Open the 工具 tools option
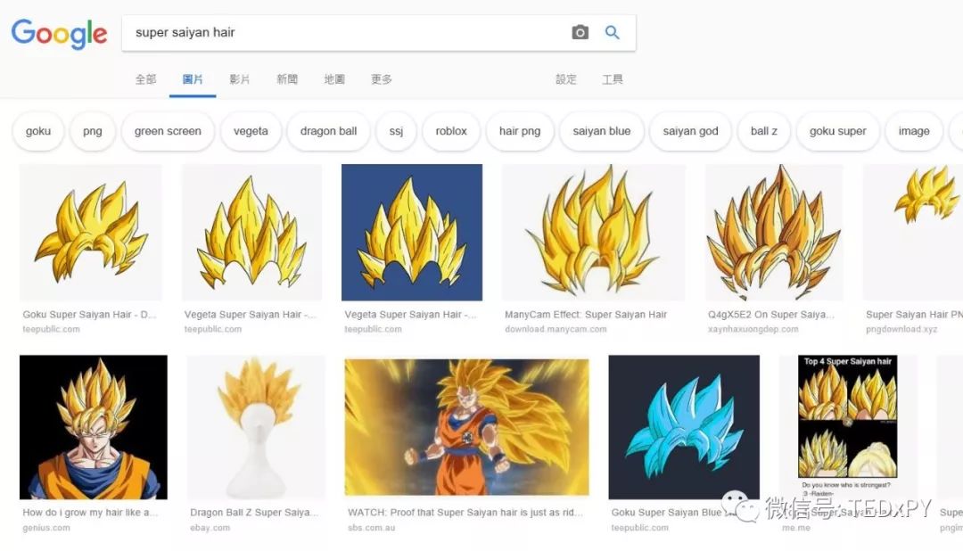963x551 pixels. click(x=613, y=79)
